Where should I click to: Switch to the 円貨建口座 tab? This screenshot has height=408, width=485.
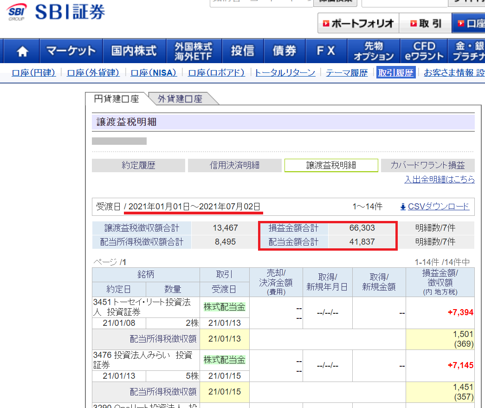[x=116, y=99]
